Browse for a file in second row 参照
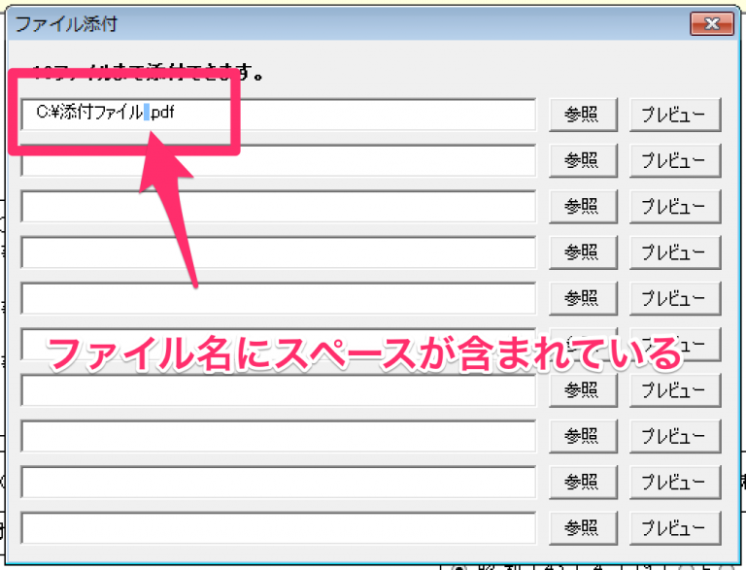Viewport: 746px width, 570px height. click(583, 161)
